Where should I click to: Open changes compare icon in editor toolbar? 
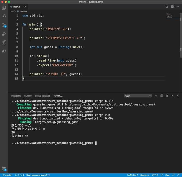[167, 7]
